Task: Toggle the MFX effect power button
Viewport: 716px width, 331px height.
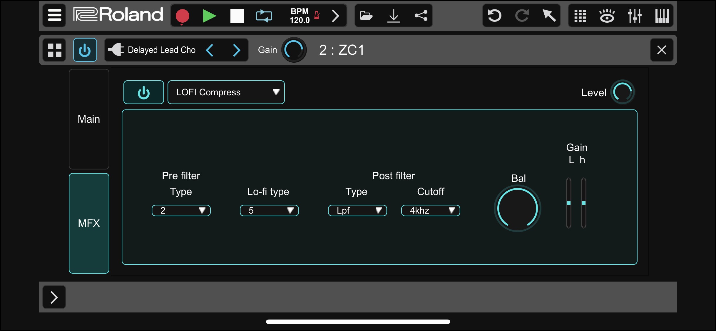Action: [x=144, y=92]
